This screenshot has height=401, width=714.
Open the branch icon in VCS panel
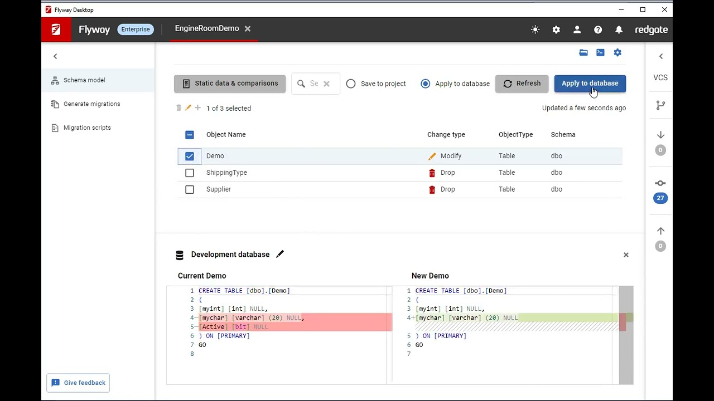(660, 105)
